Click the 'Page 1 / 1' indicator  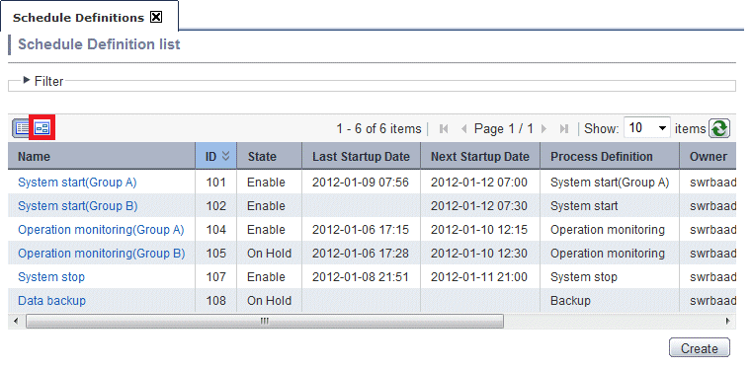(504, 128)
